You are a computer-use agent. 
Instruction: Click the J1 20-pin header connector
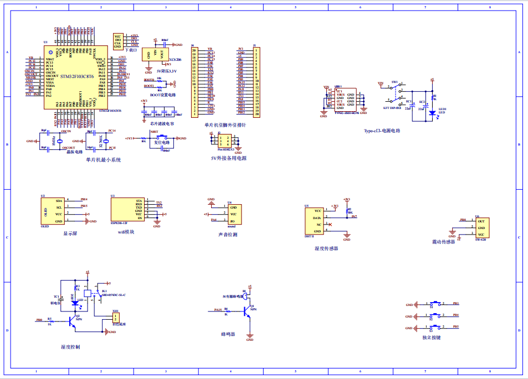258,81
